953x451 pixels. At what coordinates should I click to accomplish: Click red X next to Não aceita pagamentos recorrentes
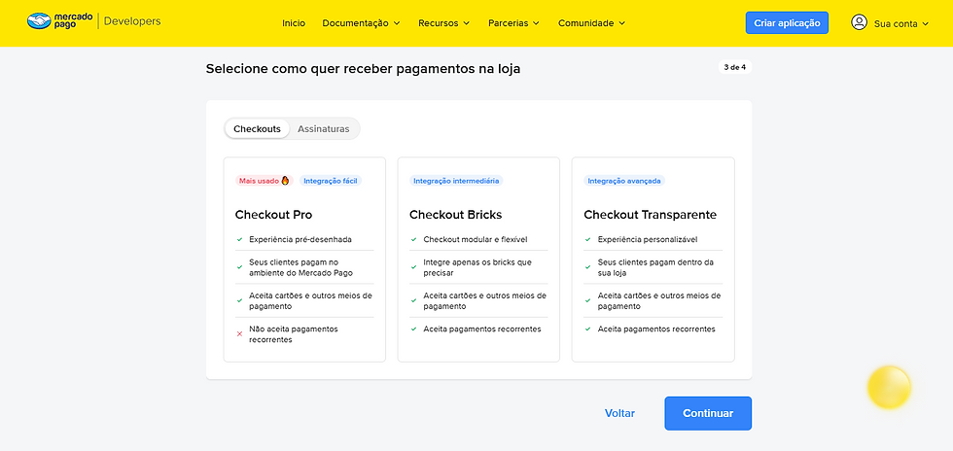(239, 333)
